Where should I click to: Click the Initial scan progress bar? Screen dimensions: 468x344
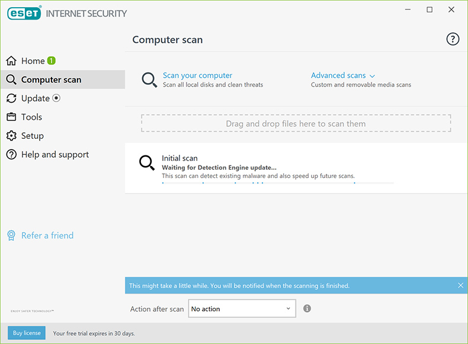[x=278, y=183]
